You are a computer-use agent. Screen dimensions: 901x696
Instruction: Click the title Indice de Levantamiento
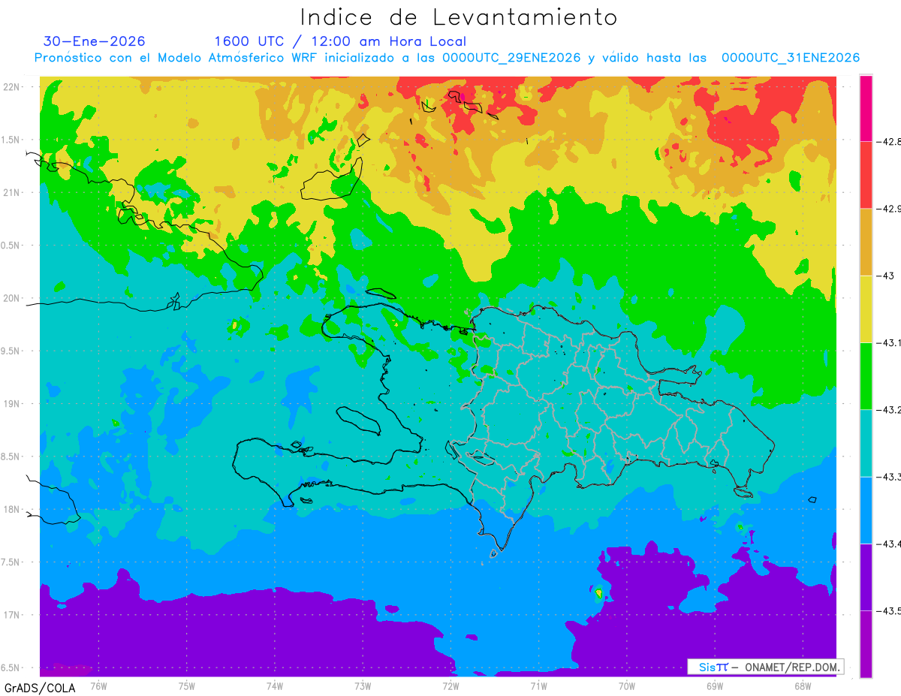(x=459, y=17)
